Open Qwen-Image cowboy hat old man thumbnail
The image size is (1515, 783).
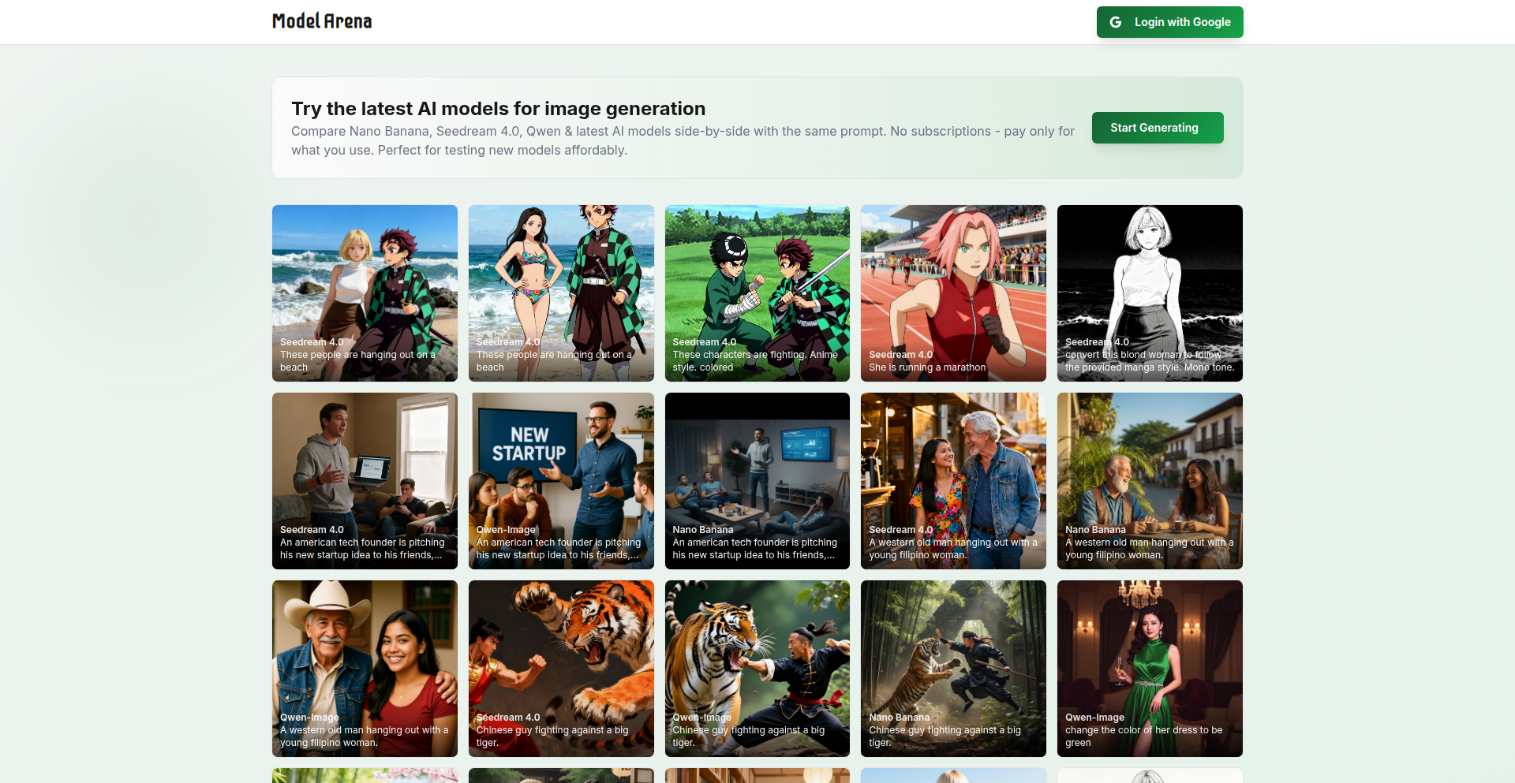point(365,669)
